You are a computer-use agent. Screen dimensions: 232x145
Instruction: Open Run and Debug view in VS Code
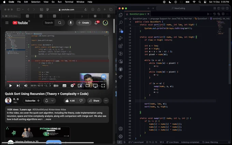(x=120, y=38)
